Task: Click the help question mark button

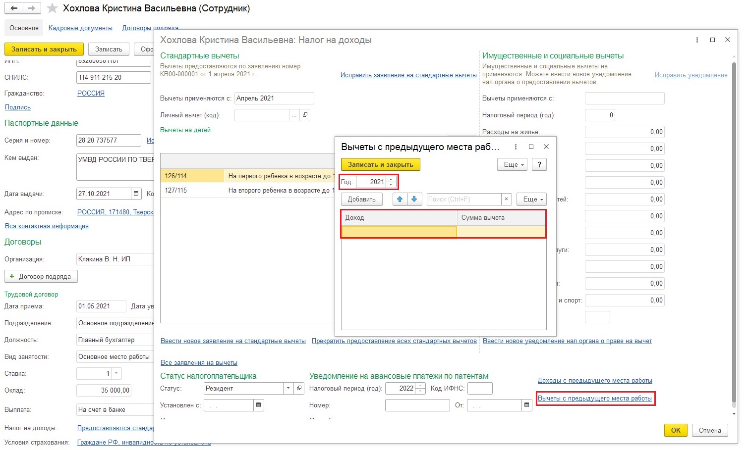Action: point(539,164)
